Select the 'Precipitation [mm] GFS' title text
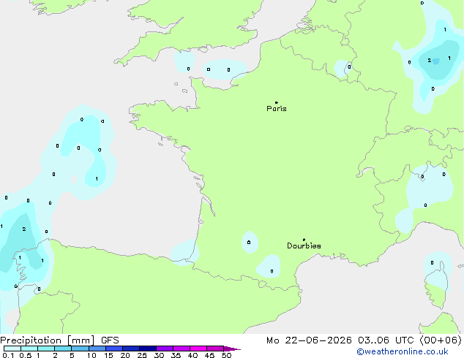Image resolution: width=464 pixels, height=358 pixels. click(59, 340)
